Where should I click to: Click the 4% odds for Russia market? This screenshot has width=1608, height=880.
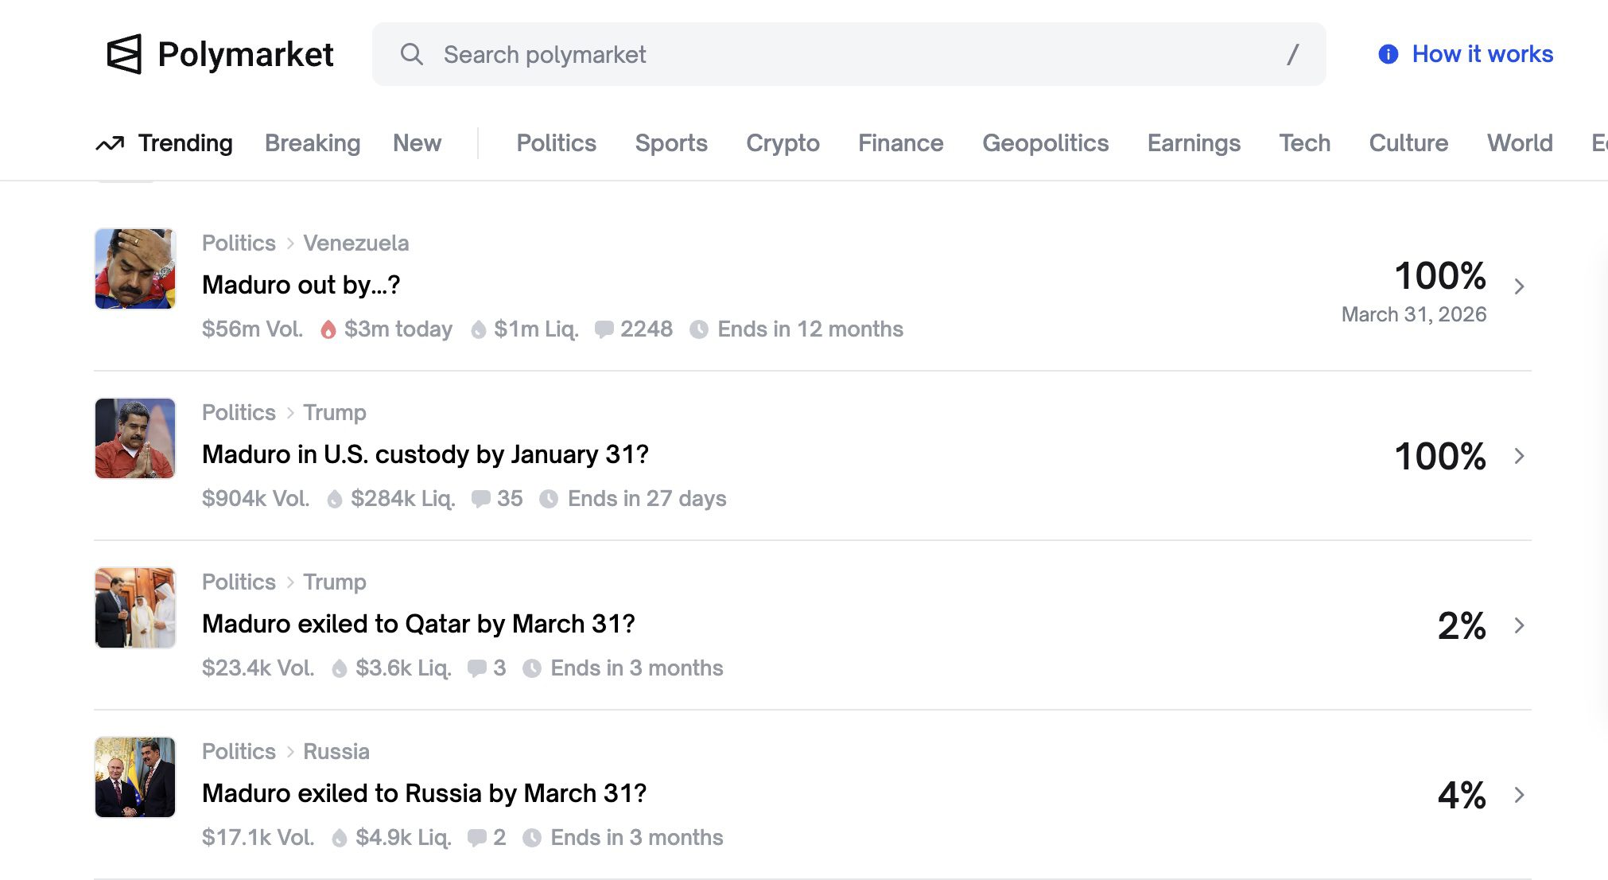1462,796
